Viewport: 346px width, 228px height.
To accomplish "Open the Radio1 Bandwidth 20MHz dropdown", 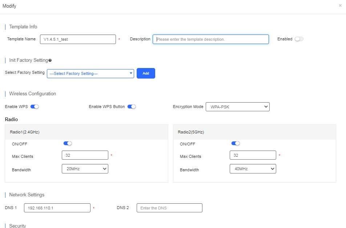I will point(85,168).
